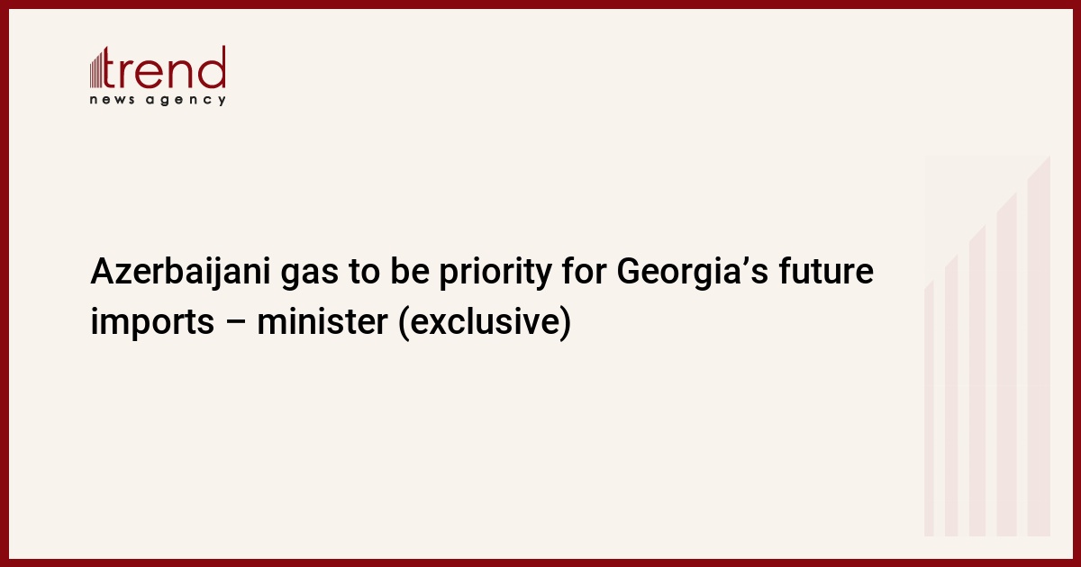Click the word "future" in the headline

[x=828, y=273]
